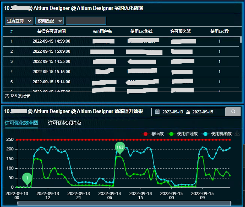Click the minimum marker labeled 1
Image resolution: width=245 pixels, height=207 pixels.
(x=27, y=178)
